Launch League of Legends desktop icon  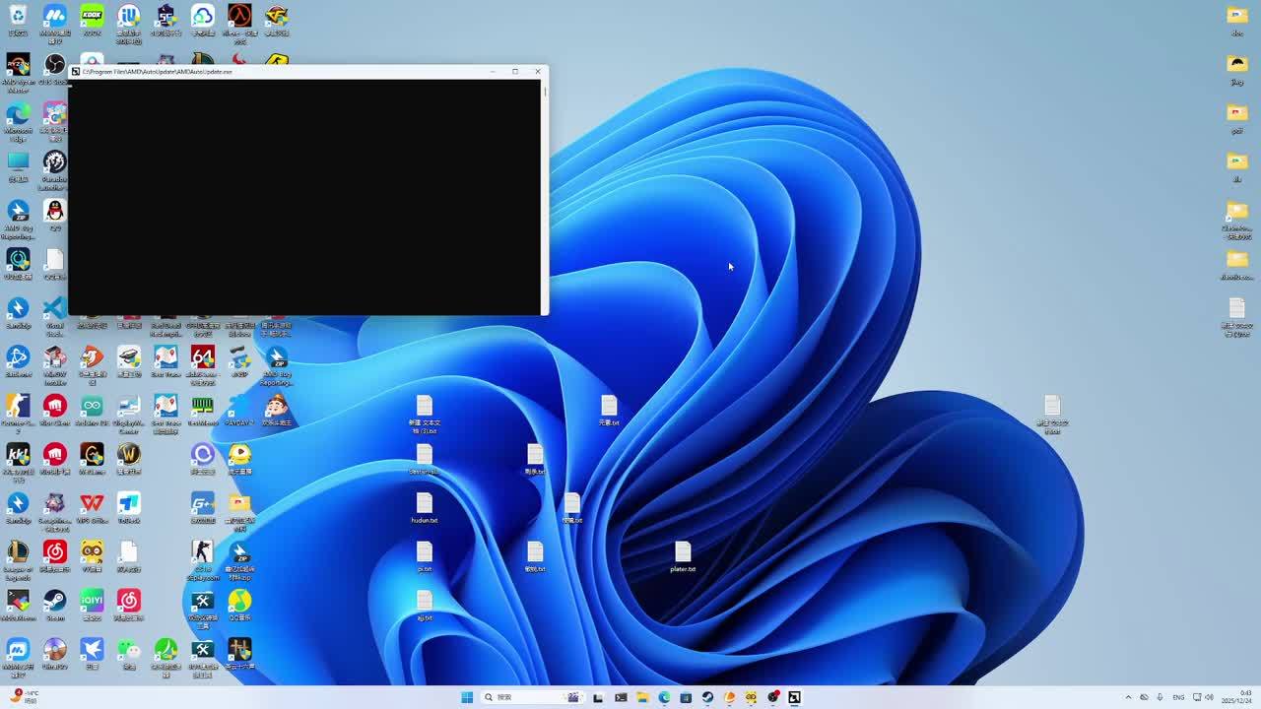point(18,552)
